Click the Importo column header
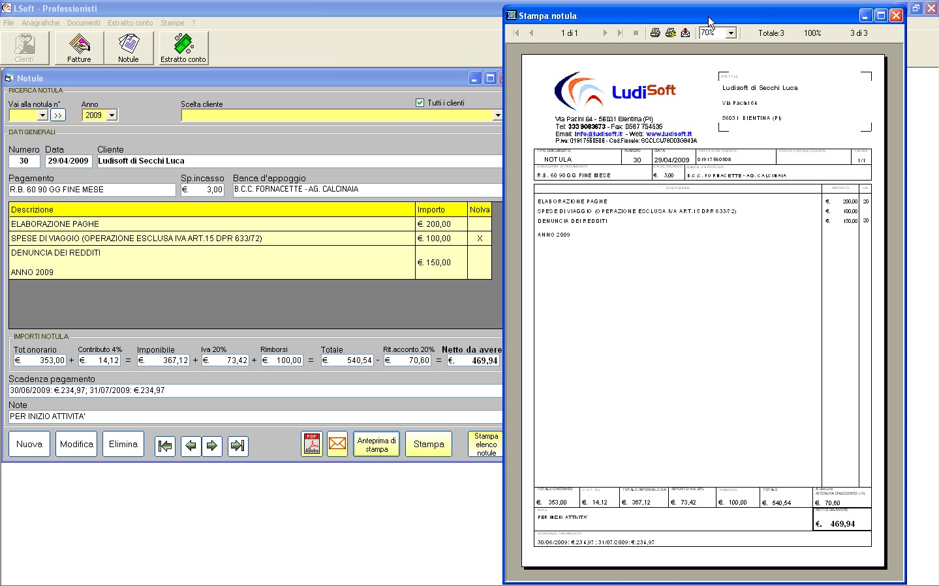Viewport: 939px width, 586px height. 442,209
